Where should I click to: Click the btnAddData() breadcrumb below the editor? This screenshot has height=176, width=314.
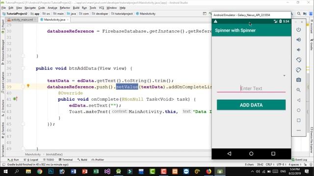pyautogui.click(x=54, y=154)
